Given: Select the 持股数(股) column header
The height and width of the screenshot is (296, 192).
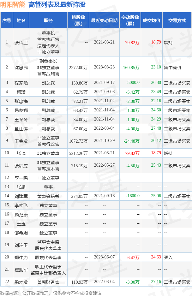Looking at the screenshot, I should point(78,21).
